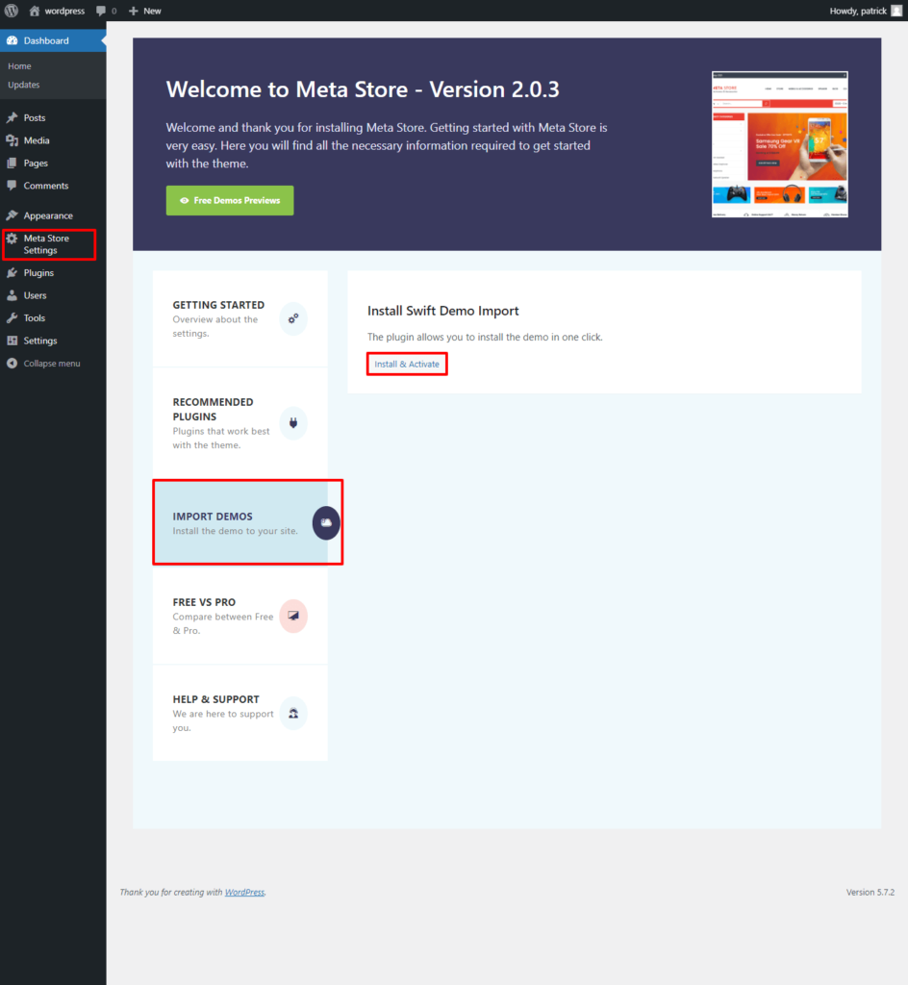Click the Dashboard gauge icon in sidebar
The width and height of the screenshot is (908, 985).
click(x=12, y=40)
